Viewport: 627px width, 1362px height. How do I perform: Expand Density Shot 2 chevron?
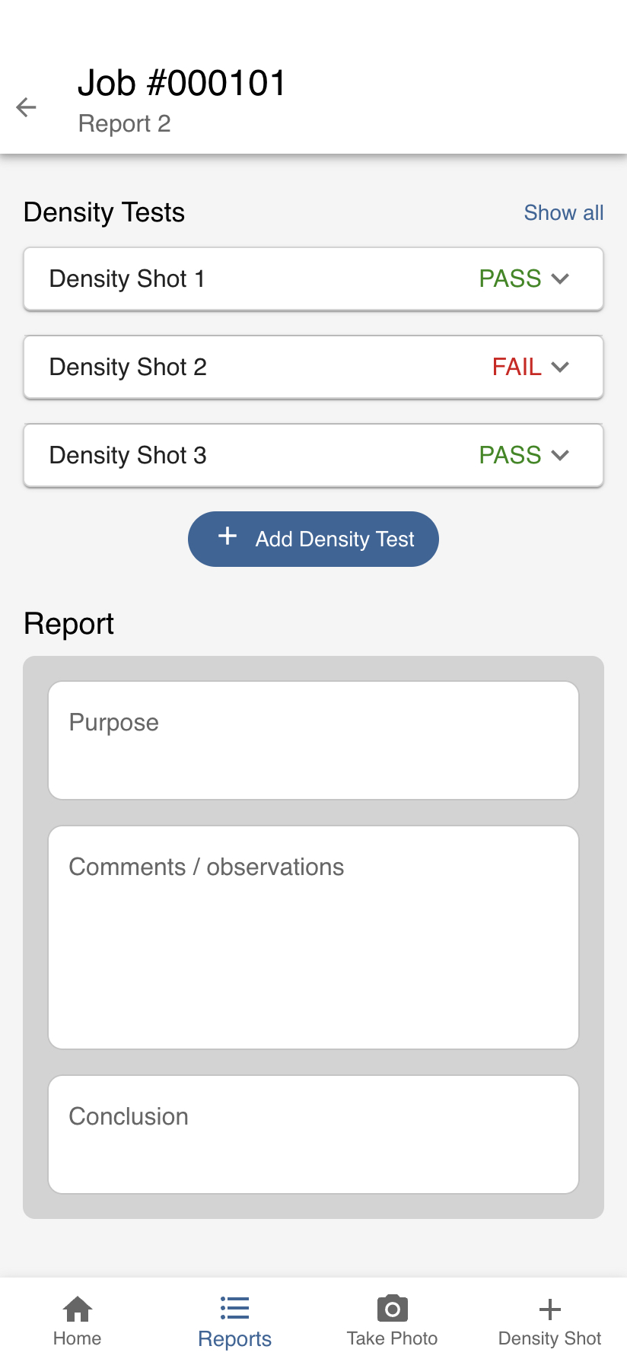[561, 367]
